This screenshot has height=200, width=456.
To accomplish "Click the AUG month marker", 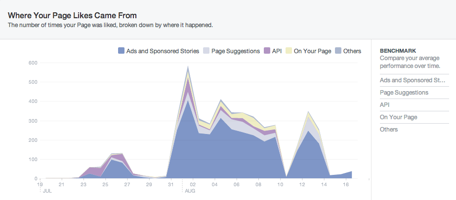I will coord(191,190).
